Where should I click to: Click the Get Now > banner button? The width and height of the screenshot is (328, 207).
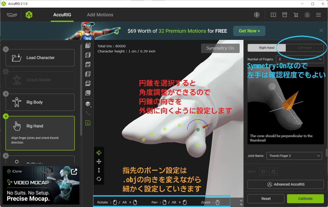[x=249, y=31]
